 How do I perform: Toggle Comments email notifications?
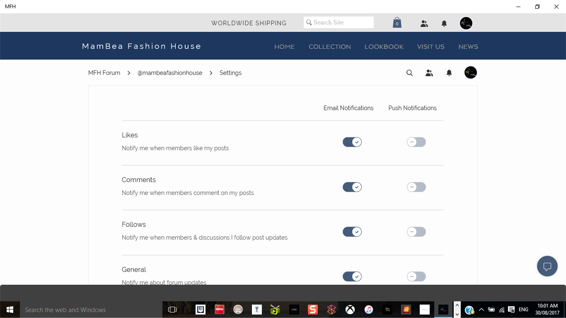pyautogui.click(x=352, y=187)
